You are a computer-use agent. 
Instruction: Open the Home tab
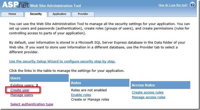click(12, 14)
